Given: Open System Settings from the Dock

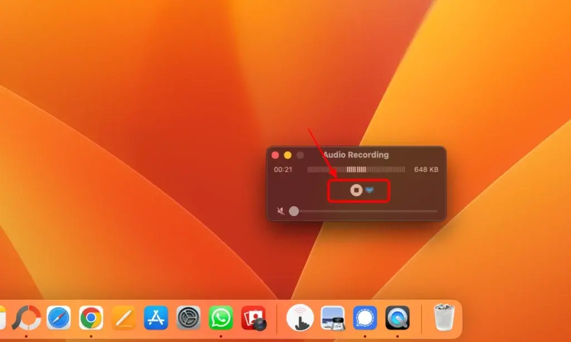Looking at the screenshot, I should click(188, 318).
